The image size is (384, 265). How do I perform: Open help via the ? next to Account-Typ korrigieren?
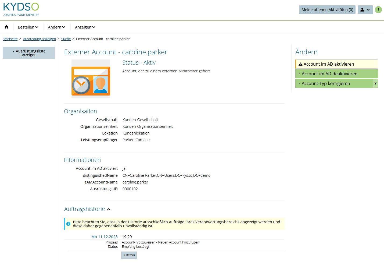(x=375, y=83)
